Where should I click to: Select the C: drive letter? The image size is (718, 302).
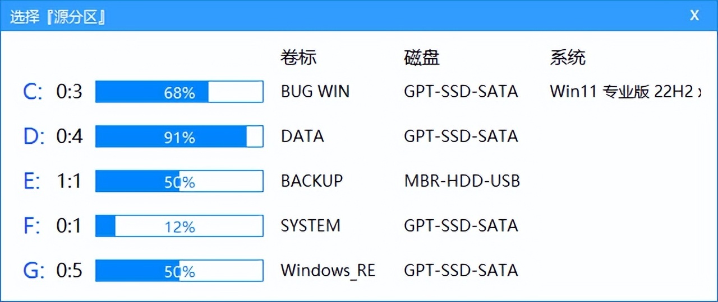click(33, 92)
